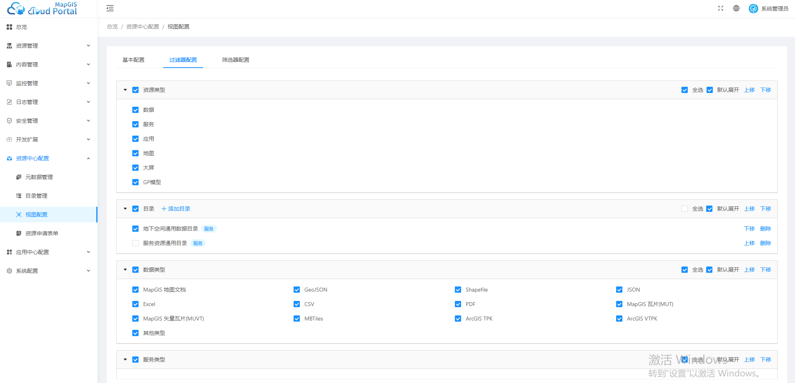This screenshot has height=383, width=795.
Task: Click the 添加目录 link
Action: [176, 209]
